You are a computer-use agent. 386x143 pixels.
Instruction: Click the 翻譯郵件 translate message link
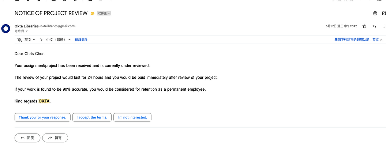(81, 40)
